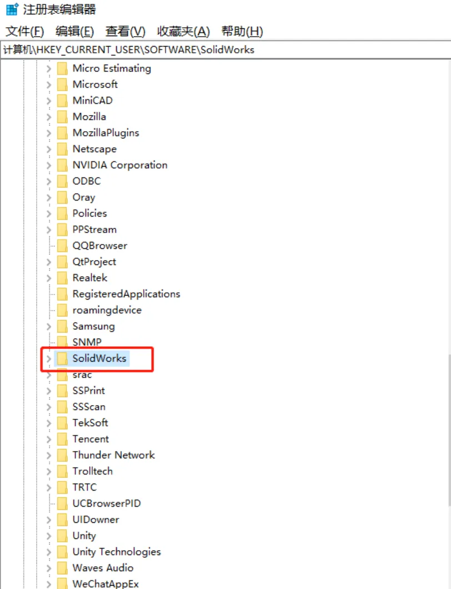The image size is (451, 589).
Task: Select the Waves Audio key
Action: point(103,568)
